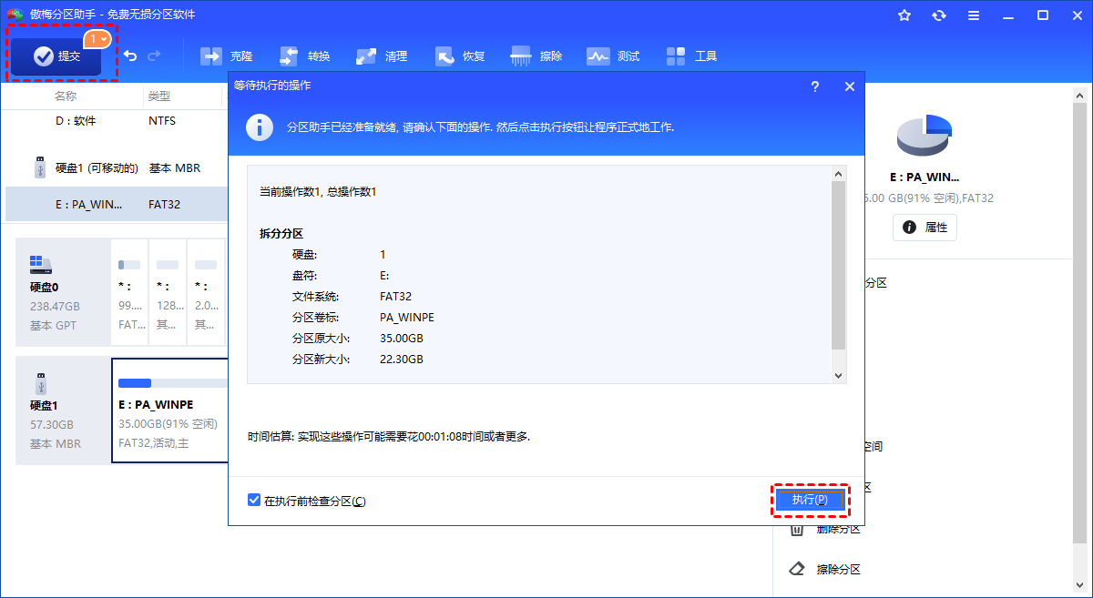Open the 恢复 (Recover) tool
The image size is (1093, 598).
pyautogui.click(x=460, y=56)
